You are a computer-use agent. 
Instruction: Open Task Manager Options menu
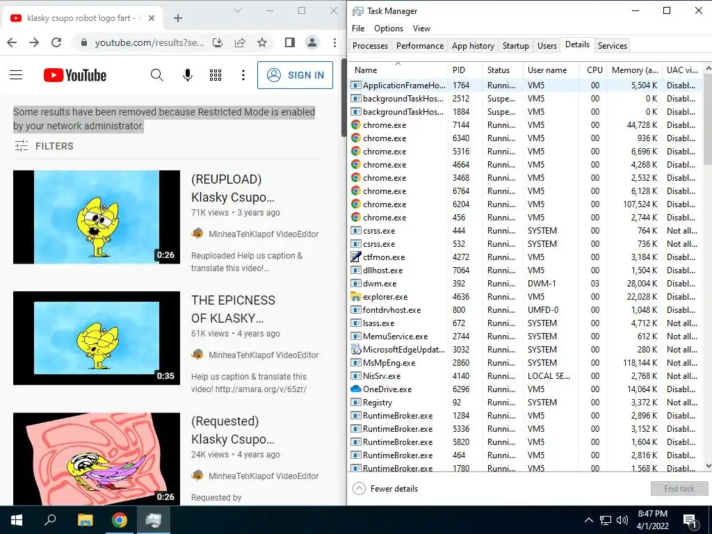(389, 28)
